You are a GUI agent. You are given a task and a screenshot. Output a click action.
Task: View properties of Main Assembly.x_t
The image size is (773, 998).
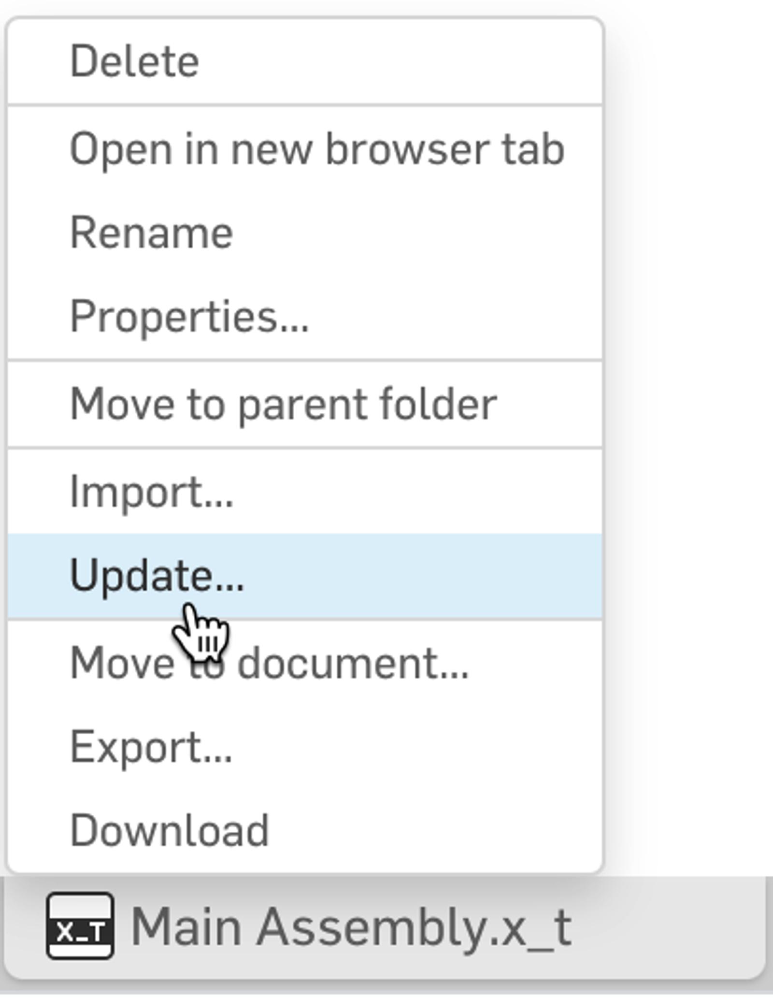pos(189,317)
